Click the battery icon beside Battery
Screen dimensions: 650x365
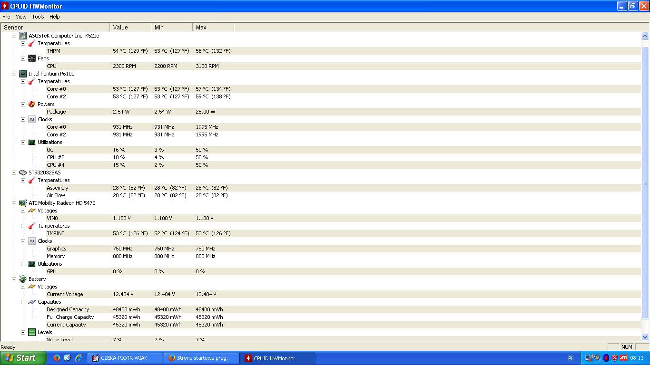(x=22, y=279)
